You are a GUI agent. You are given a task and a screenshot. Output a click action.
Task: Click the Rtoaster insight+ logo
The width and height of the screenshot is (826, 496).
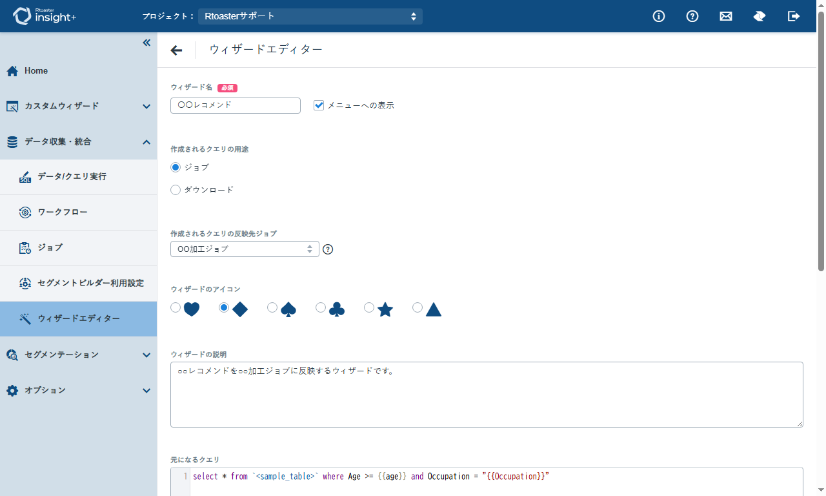click(x=45, y=16)
